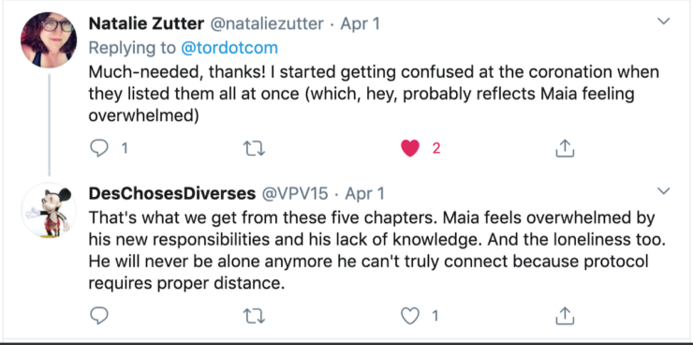Image resolution: width=693 pixels, height=345 pixels.
Task: Click the like count on Natalie's tweet
Action: 436,149
